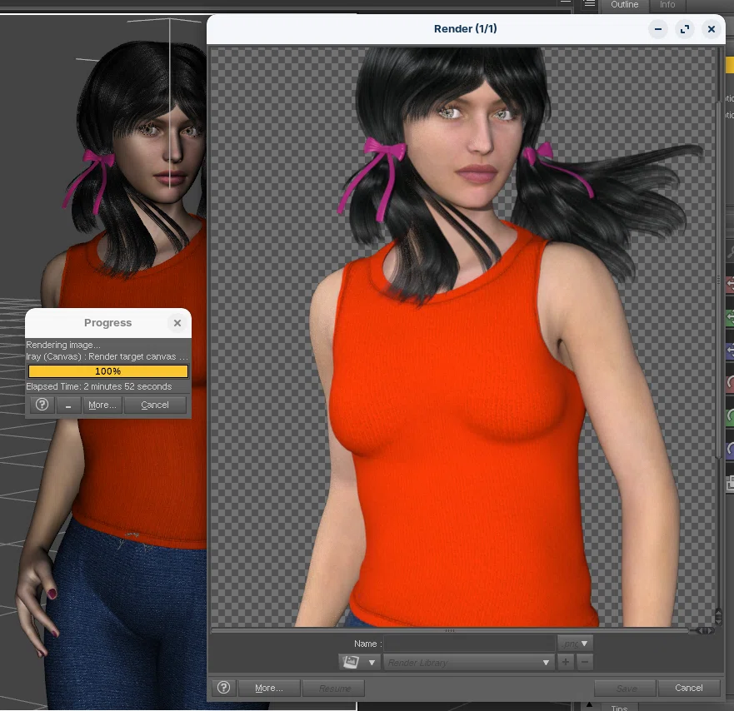This screenshot has width=734, height=711.
Task: Click the Render (1/1) window title
Action: pyautogui.click(x=465, y=28)
